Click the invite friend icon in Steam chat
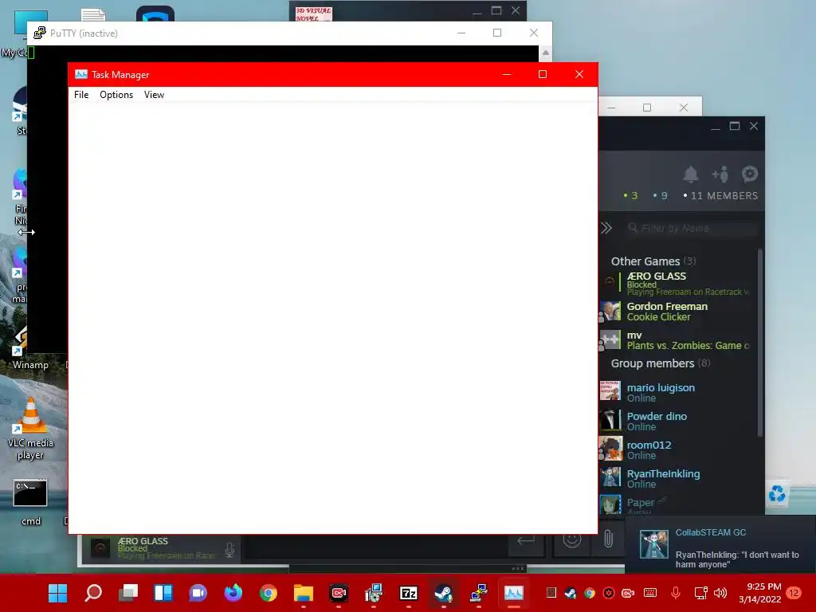Image resolution: width=816 pixels, height=612 pixels. (720, 175)
